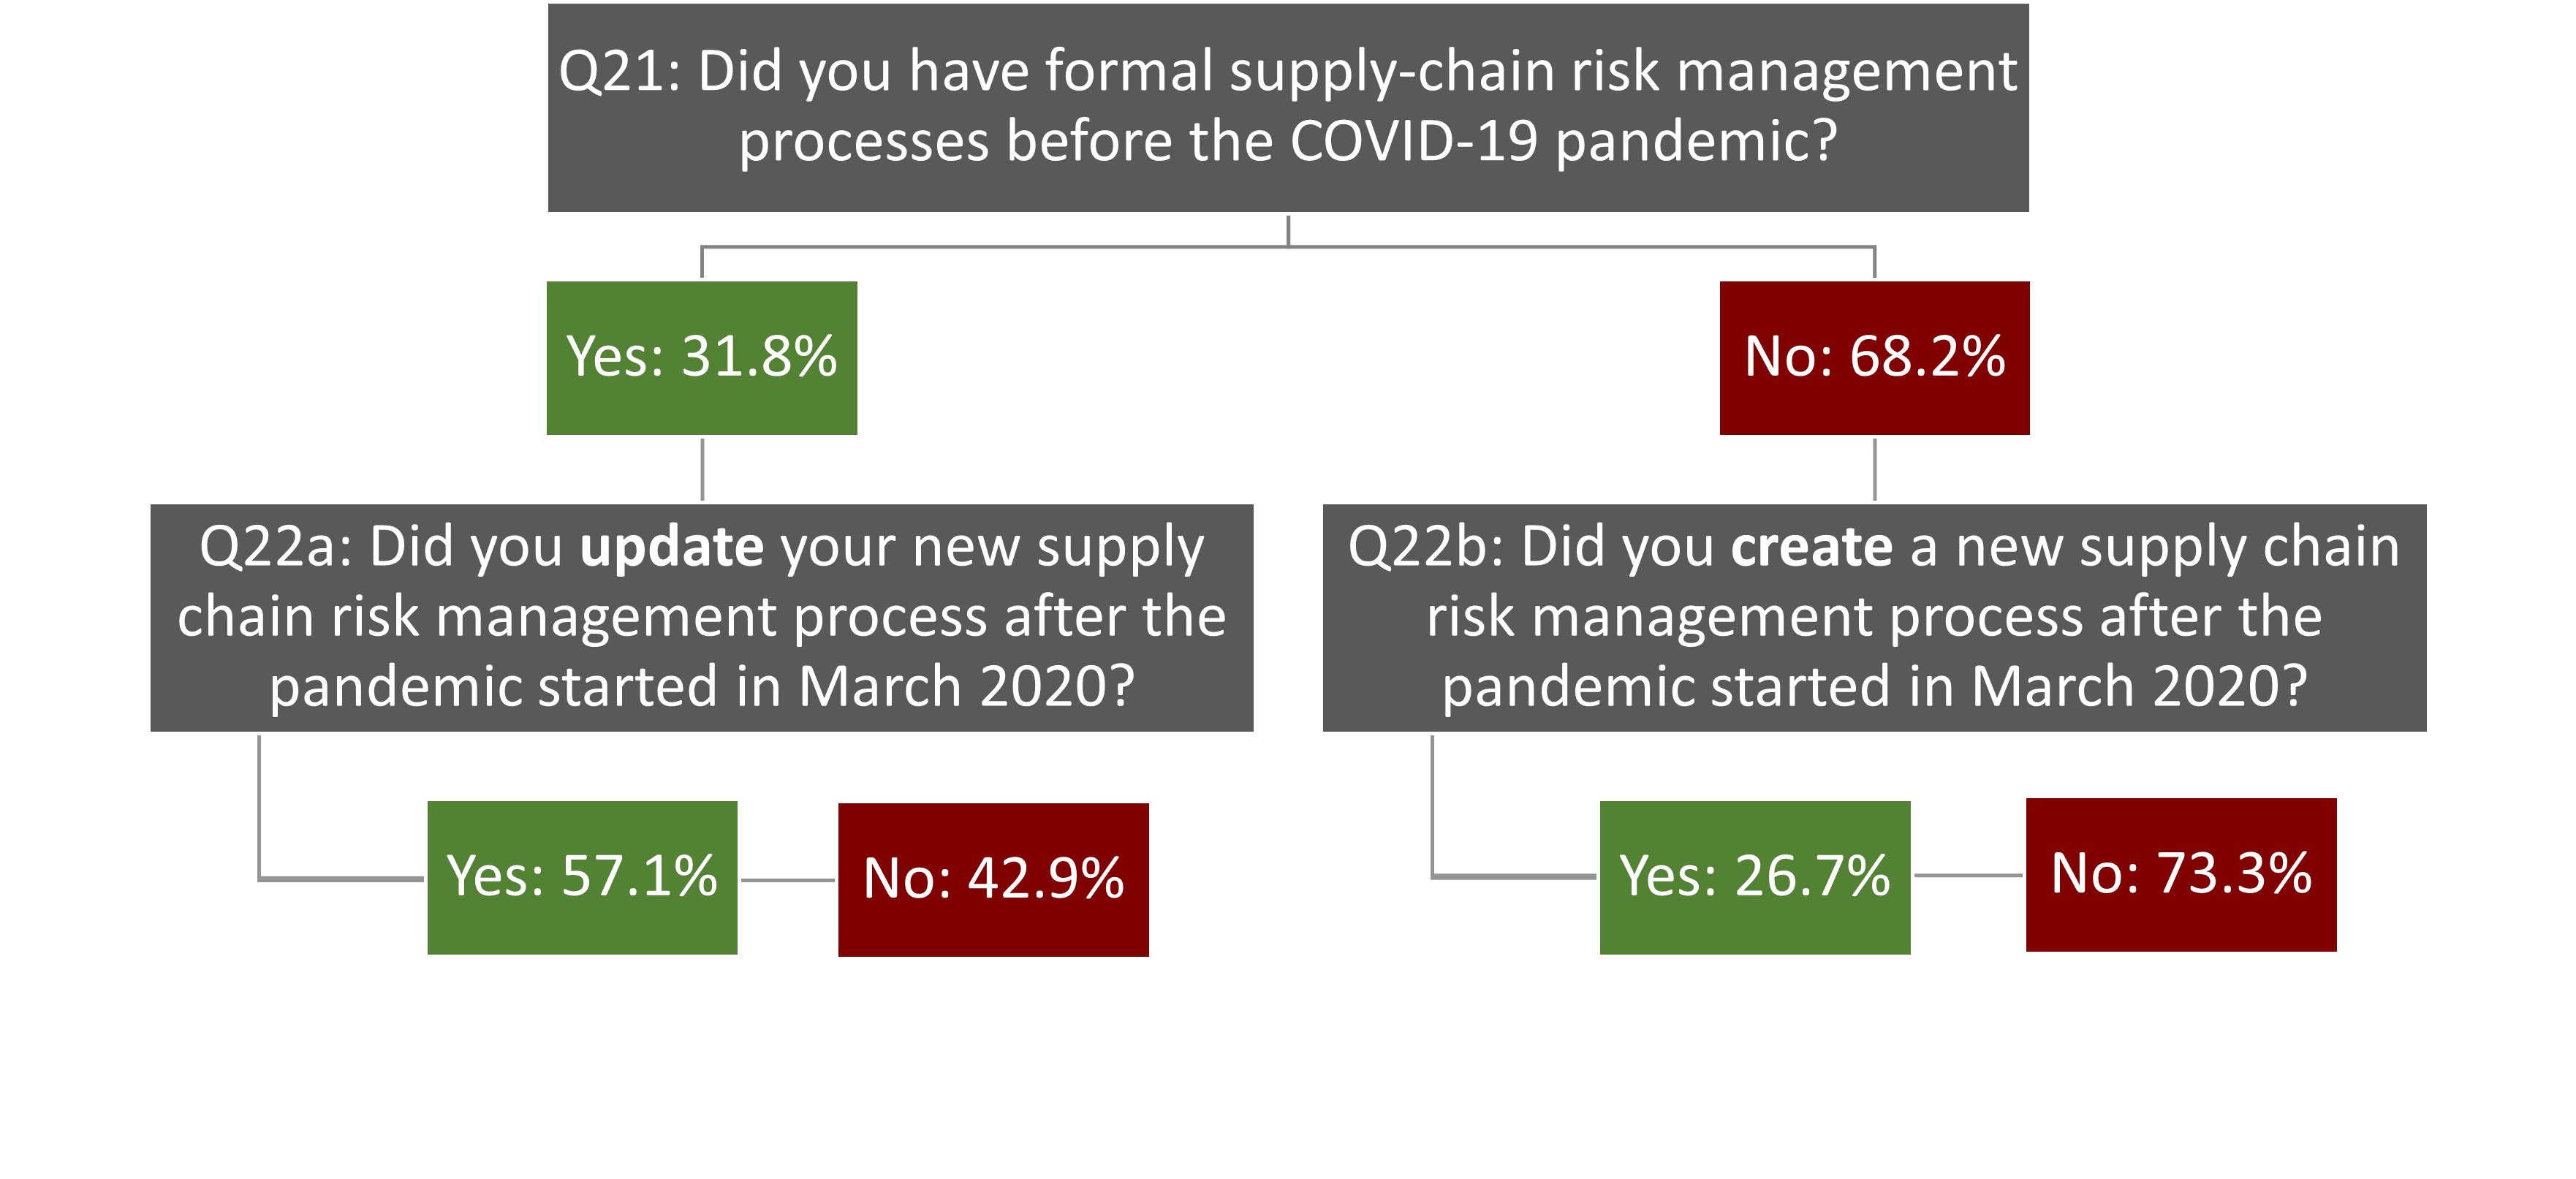Select the Q22b create question box

pos(1874,618)
